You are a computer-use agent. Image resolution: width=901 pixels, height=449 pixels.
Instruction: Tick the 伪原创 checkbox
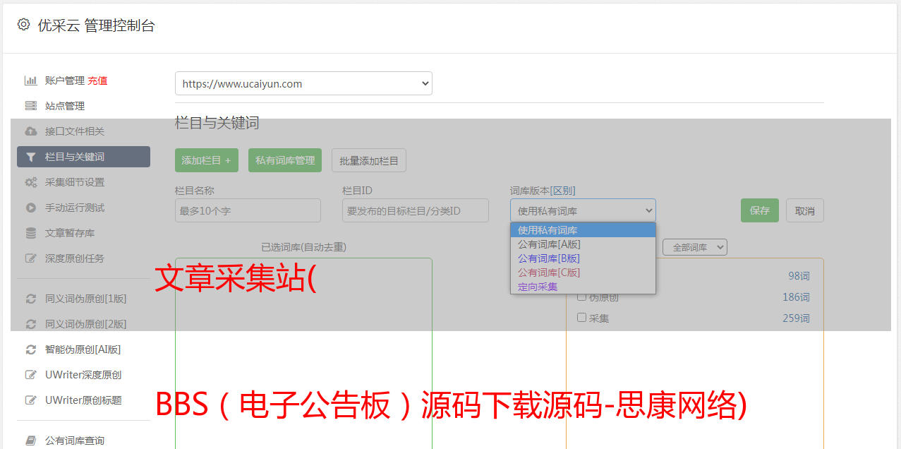582,297
